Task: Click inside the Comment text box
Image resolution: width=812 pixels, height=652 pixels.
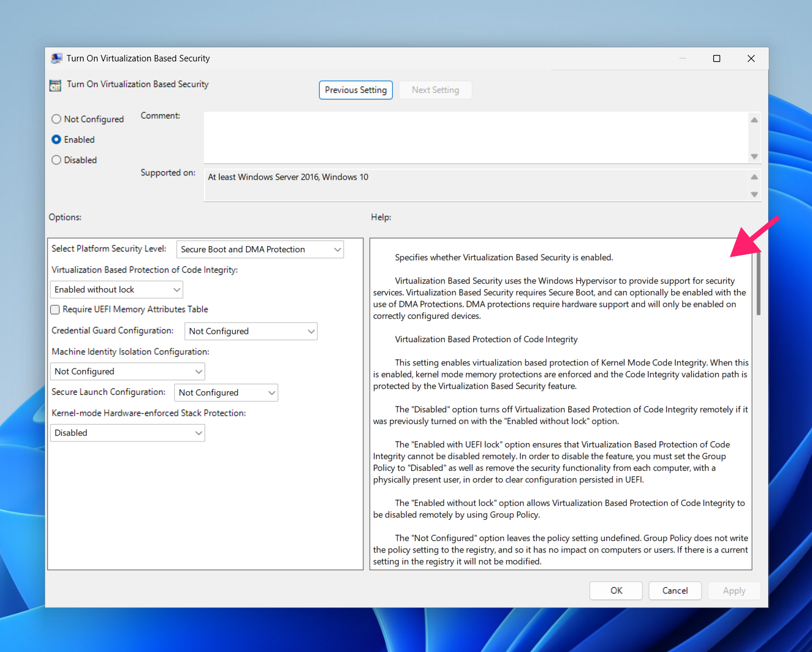Action: click(x=476, y=137)
